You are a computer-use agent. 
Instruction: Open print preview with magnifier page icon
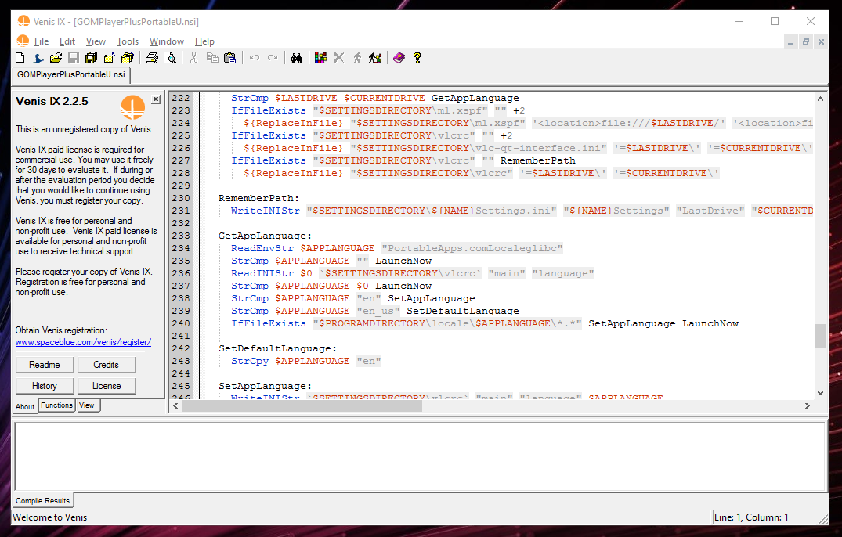(170, 58)
